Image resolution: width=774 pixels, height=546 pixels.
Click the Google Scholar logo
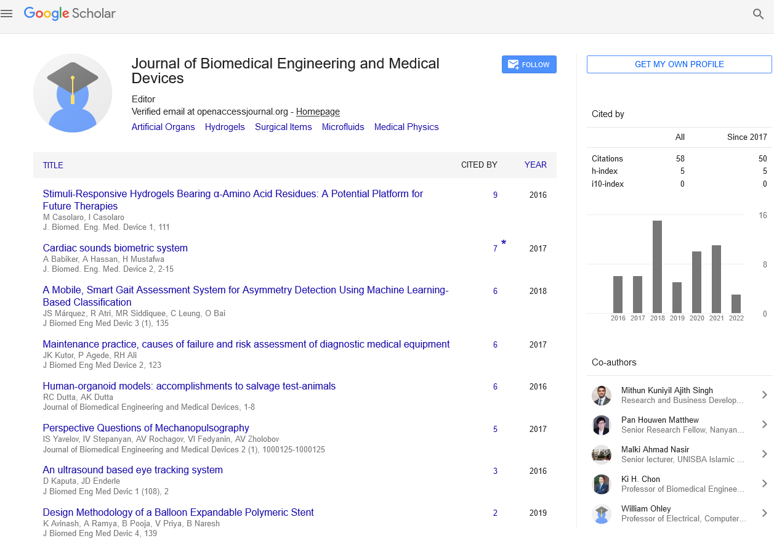coord(70,14)
